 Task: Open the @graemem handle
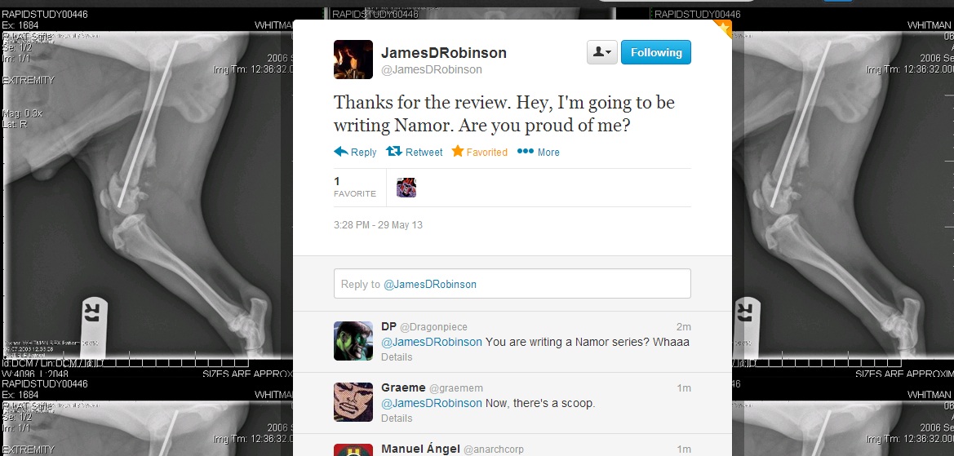456,388
